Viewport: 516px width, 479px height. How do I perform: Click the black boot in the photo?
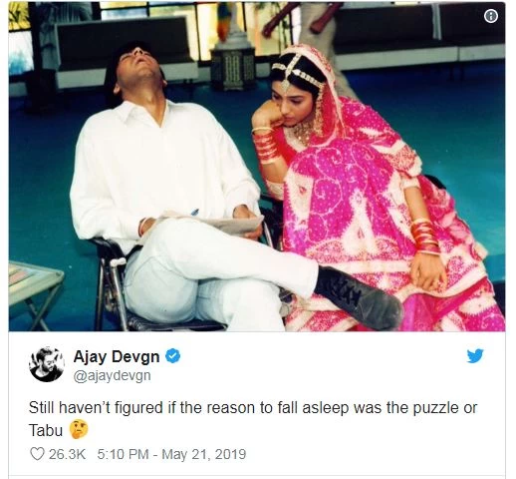[361, 296]
